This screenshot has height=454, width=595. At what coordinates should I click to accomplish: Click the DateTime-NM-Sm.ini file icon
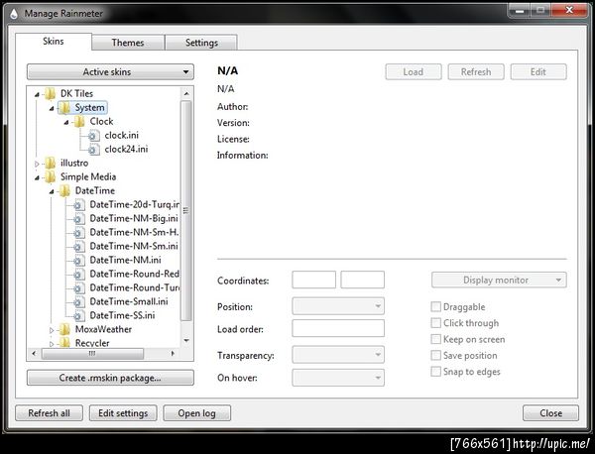(x=79, y=247)
